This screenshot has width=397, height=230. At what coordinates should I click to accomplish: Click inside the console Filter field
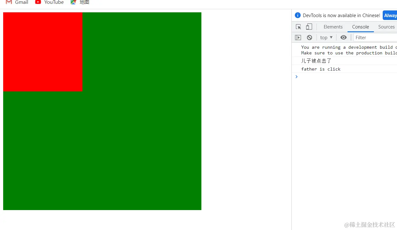pos(374,37)
